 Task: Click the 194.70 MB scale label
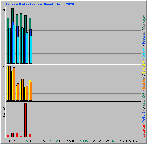(4, 109)
